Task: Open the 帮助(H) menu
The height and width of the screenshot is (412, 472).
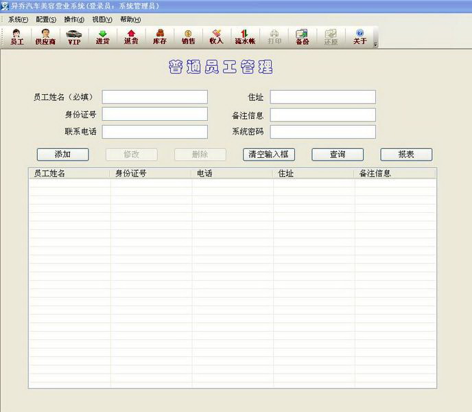Action: click(130, 20)
